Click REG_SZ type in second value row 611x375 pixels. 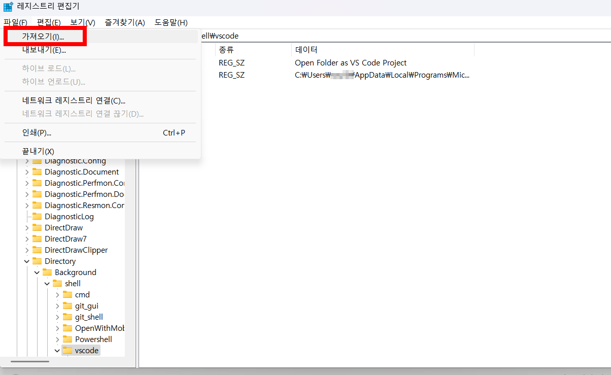click(231, 75)
